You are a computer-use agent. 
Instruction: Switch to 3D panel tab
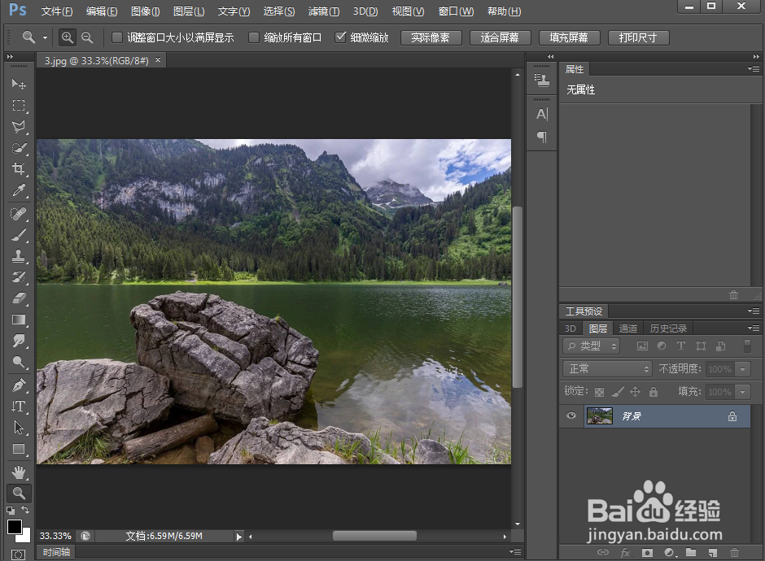click(x=570, y=328)
